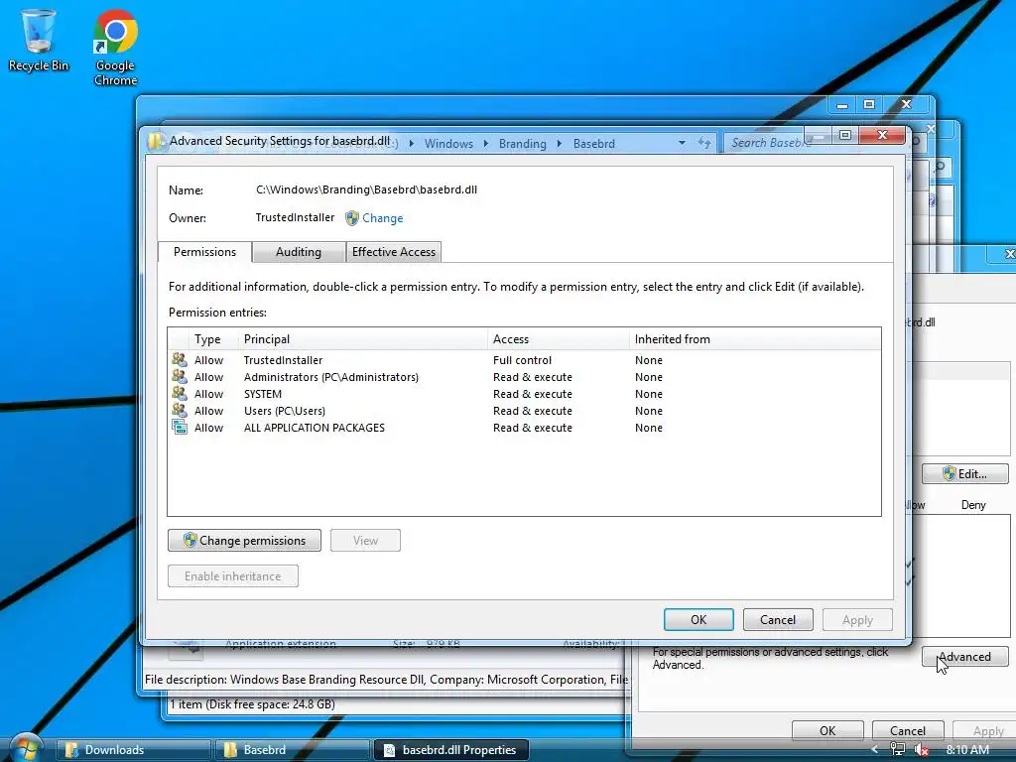Viewport: 1016px width, 762px height.
Task: Click the network tray icon
Action: tap(897, 750)
